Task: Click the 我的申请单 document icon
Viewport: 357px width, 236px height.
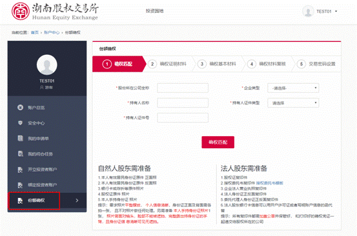Action: [20, 138]
